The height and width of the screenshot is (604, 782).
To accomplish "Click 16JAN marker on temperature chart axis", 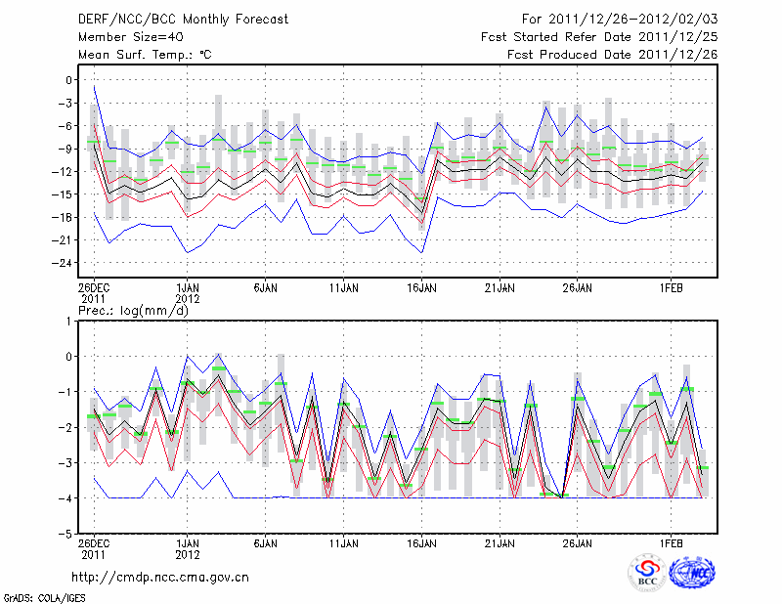I will click(x=421, y=287).
